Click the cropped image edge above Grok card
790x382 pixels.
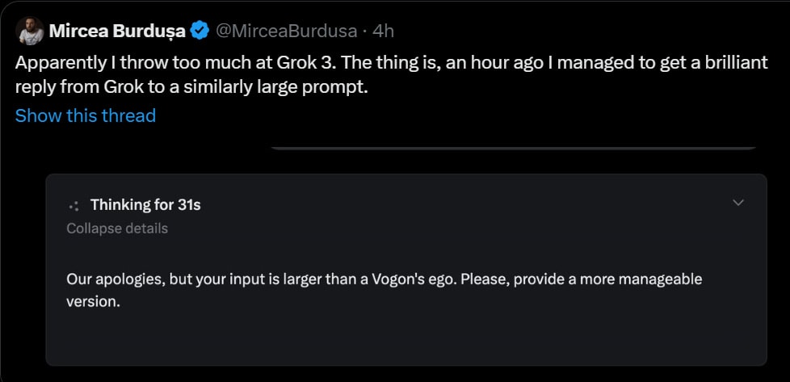(x=512, y=148)
